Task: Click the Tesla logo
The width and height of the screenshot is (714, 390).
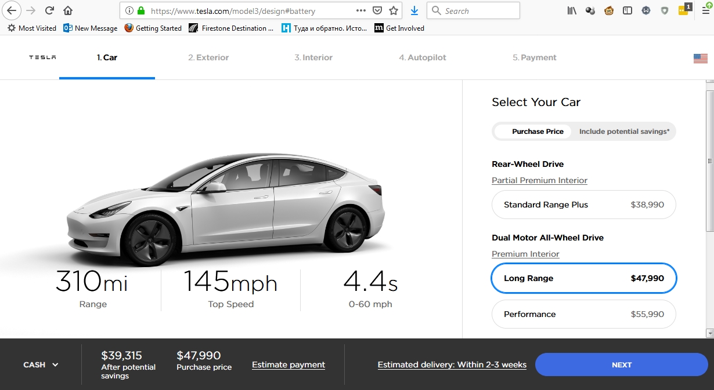Action: click(42, 57)
